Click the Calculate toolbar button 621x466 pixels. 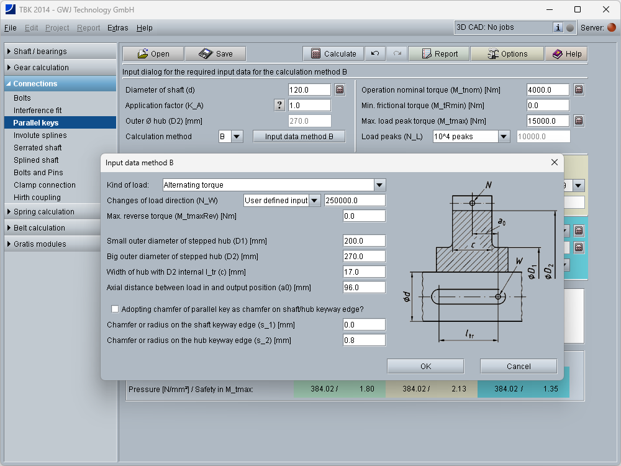coord(333,54)
